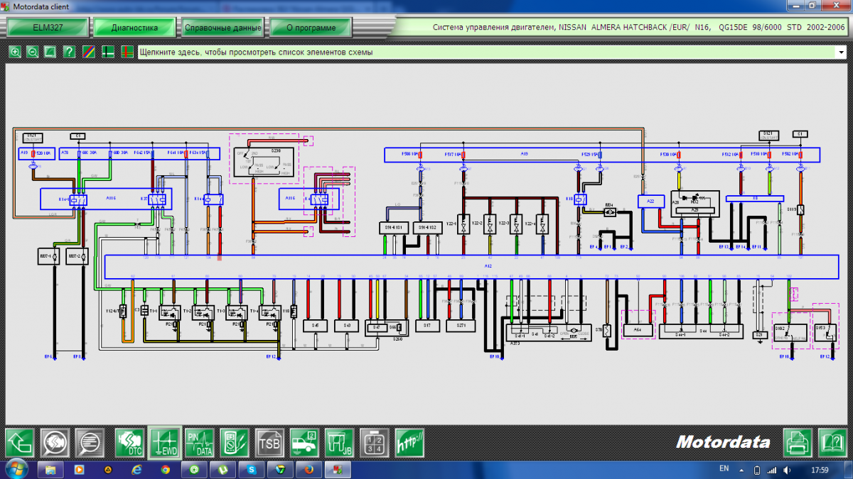The image size is (853, 479).
Task: Go back with the green arrow button
Action: [x=20, y=443]
